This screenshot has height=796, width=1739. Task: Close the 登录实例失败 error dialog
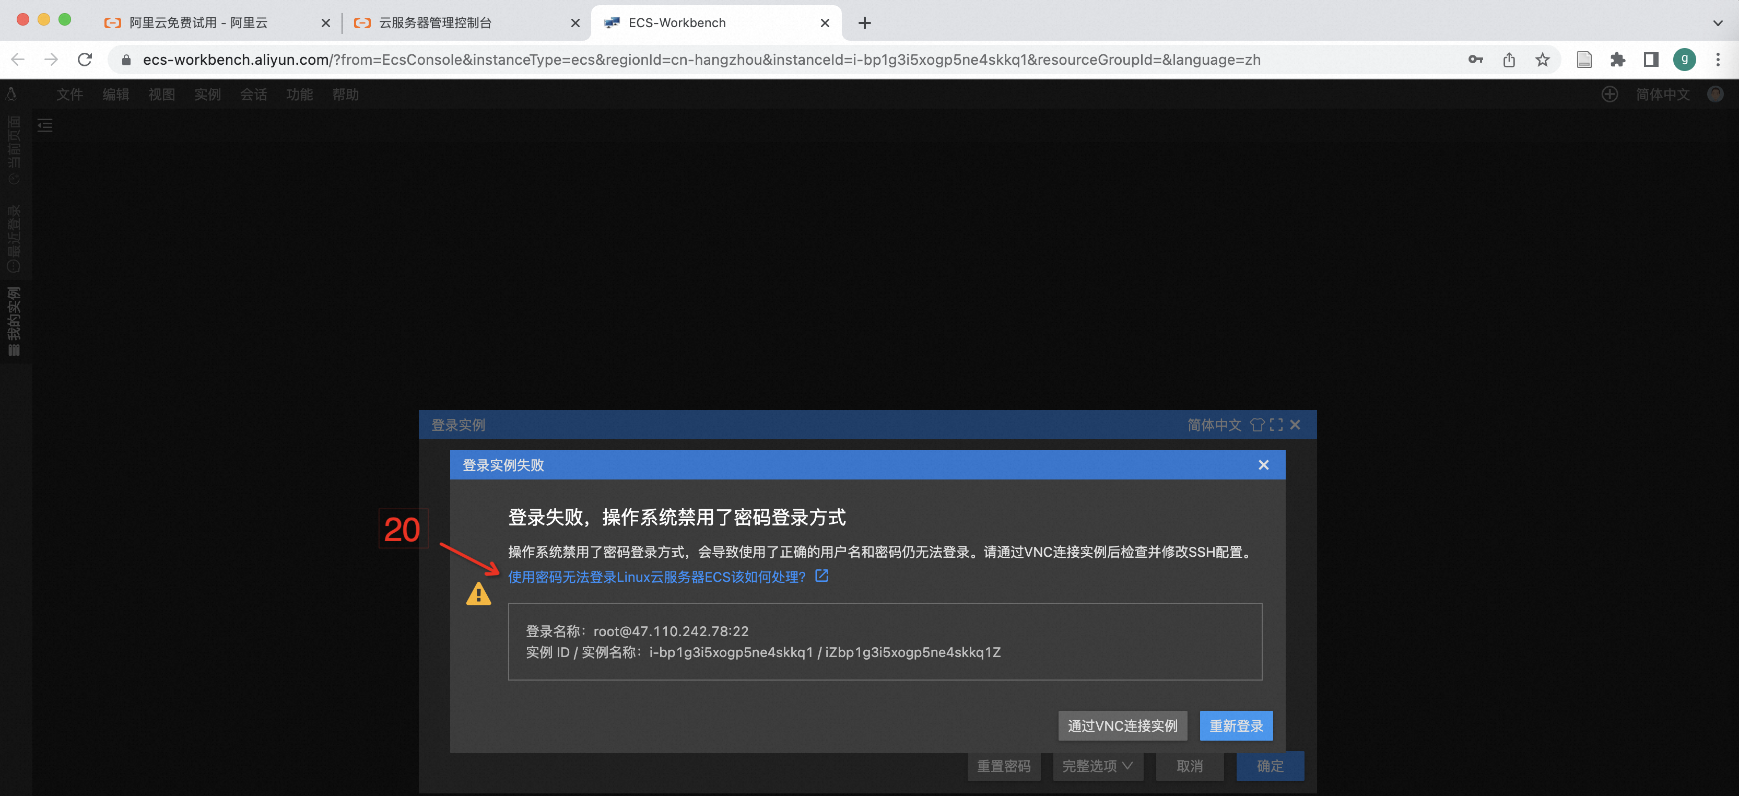tap(1263, 464)
